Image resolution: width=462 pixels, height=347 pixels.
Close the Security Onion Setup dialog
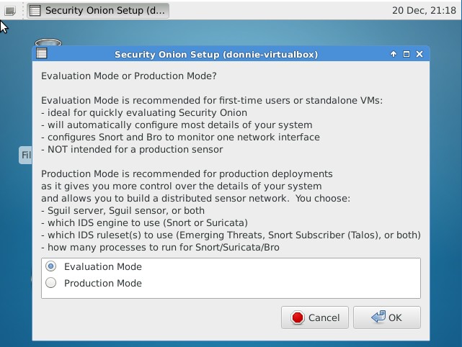(419, 54)
